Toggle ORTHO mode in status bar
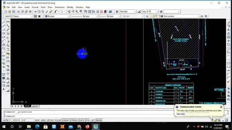The image size is (232, 130). click(50, 120)
